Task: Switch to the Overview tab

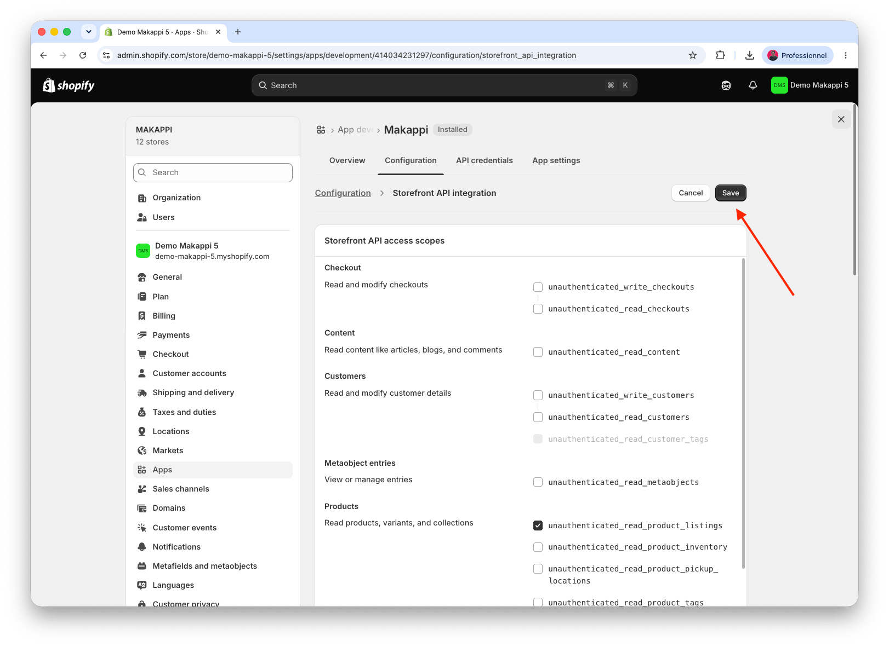Action: coord(347,160)
